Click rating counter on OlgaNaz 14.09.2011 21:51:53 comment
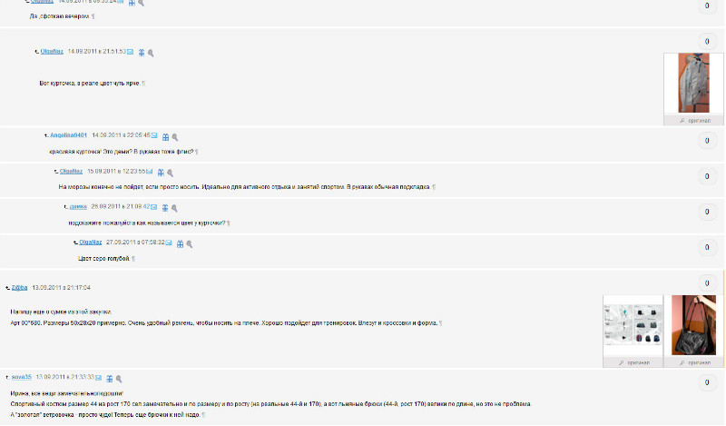The height and width of the screenshot is (426, 726). 707,42
